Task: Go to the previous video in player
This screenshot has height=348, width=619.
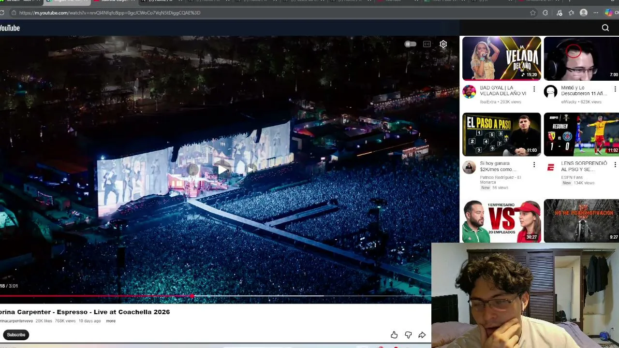Action: (x=193, y=169)
